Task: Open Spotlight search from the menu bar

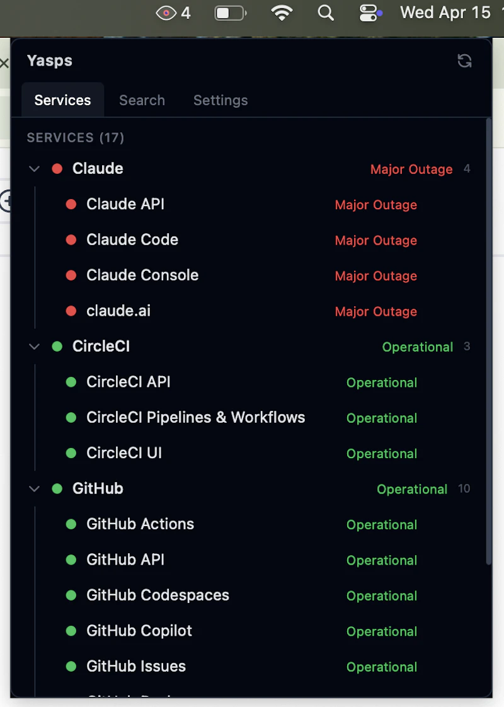Action: point(326,13)
